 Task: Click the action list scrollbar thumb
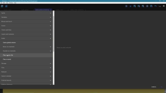[54, 34]
